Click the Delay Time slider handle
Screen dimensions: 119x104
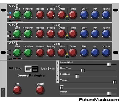[82, 70]
